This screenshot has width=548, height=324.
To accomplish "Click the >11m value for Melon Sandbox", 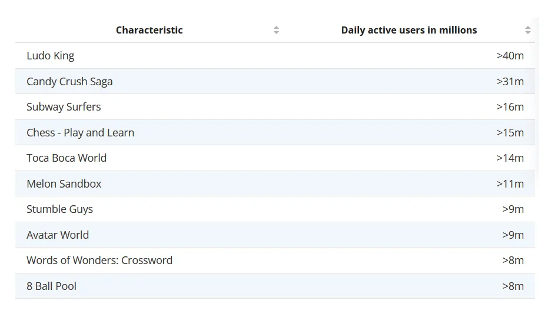I will point(510,184).
